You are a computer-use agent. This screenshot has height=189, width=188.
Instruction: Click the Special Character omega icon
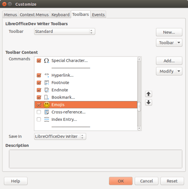47,60
